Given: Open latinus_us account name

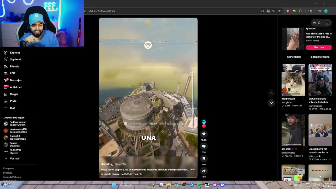Looking at the screenshot, I should [x=313, y=156].
